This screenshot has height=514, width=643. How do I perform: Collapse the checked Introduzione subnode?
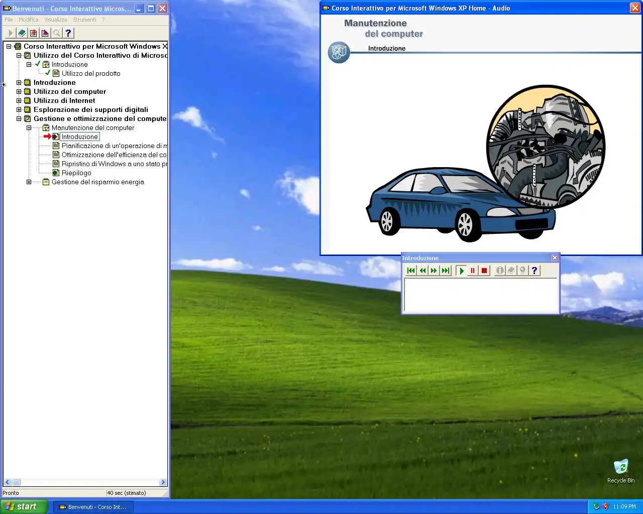(29, 64)
